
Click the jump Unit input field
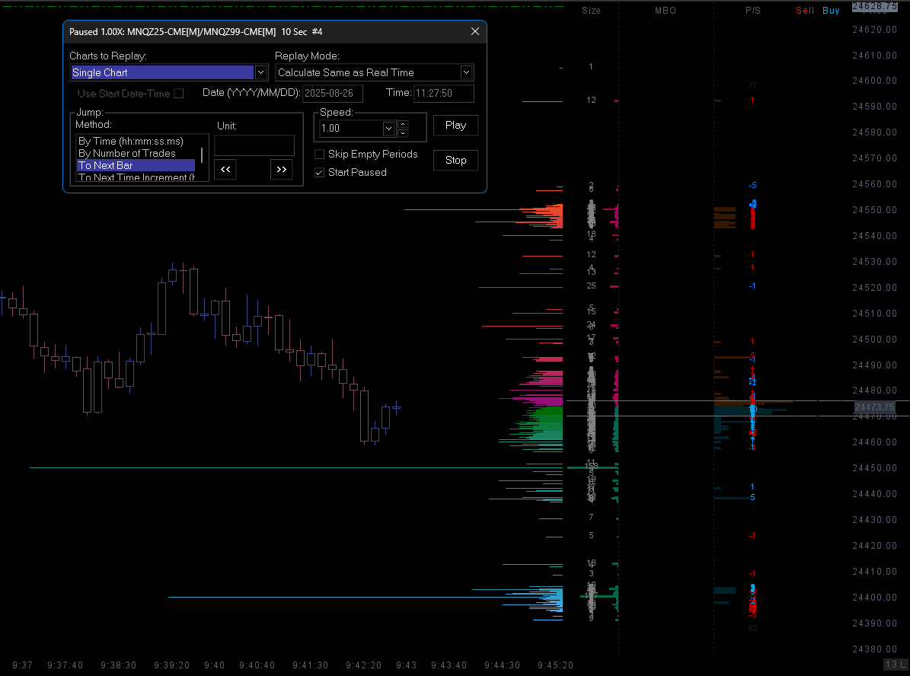[254, 145]
